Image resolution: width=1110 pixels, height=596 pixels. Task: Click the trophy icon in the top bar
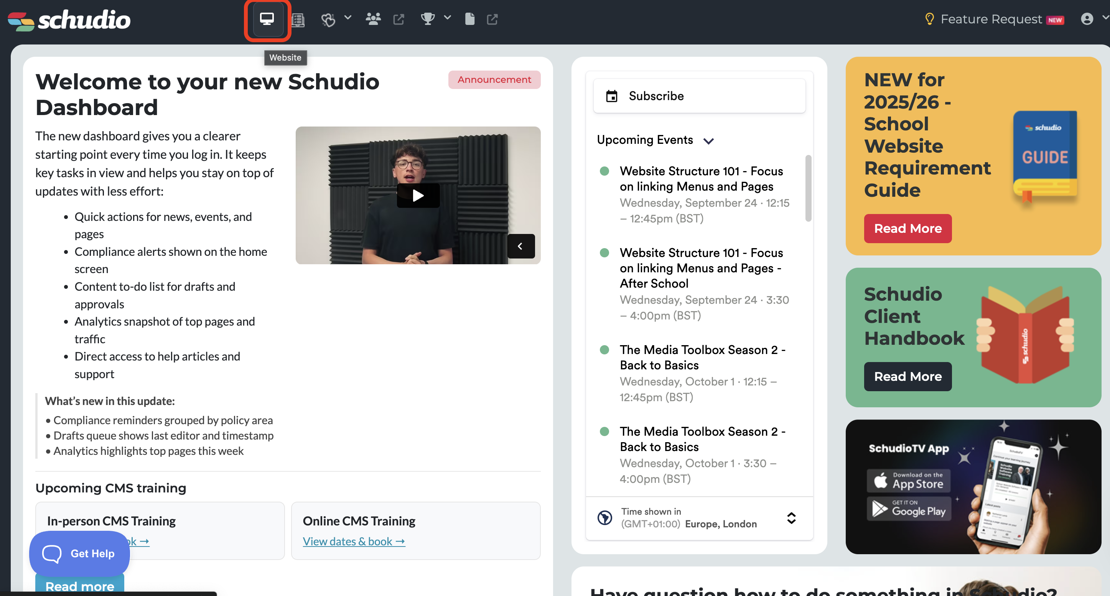click(x=427, y=19)
